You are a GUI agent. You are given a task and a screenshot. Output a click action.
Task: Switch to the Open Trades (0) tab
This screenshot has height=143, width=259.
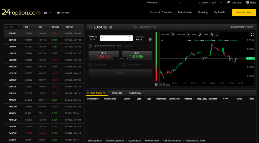pyautogui.click(x=97, y=93)
